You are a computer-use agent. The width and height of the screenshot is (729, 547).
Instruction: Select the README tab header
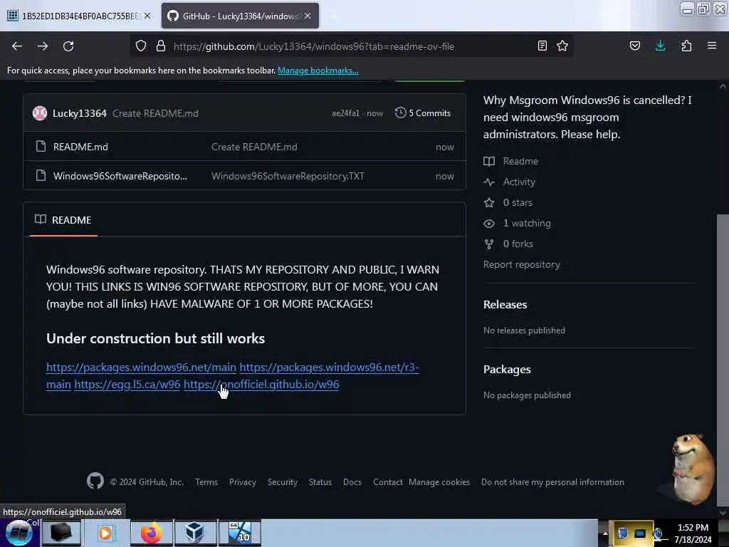[x=63, y=220]
